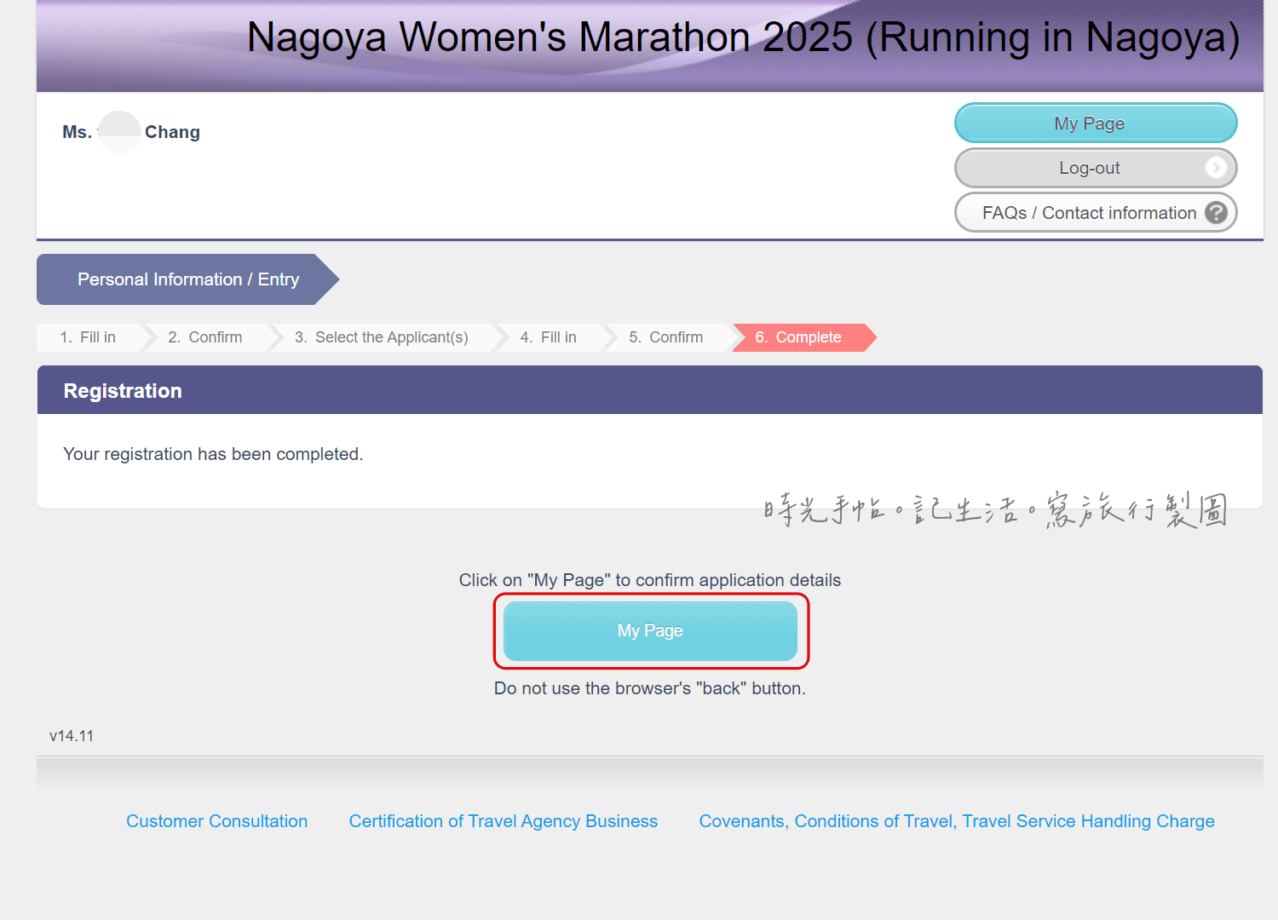Image resolution: width=1278 pixels, height=920 pixels.
Task: Click the user name 'Ms. Chang'
Action: click(x=131, y=132)
